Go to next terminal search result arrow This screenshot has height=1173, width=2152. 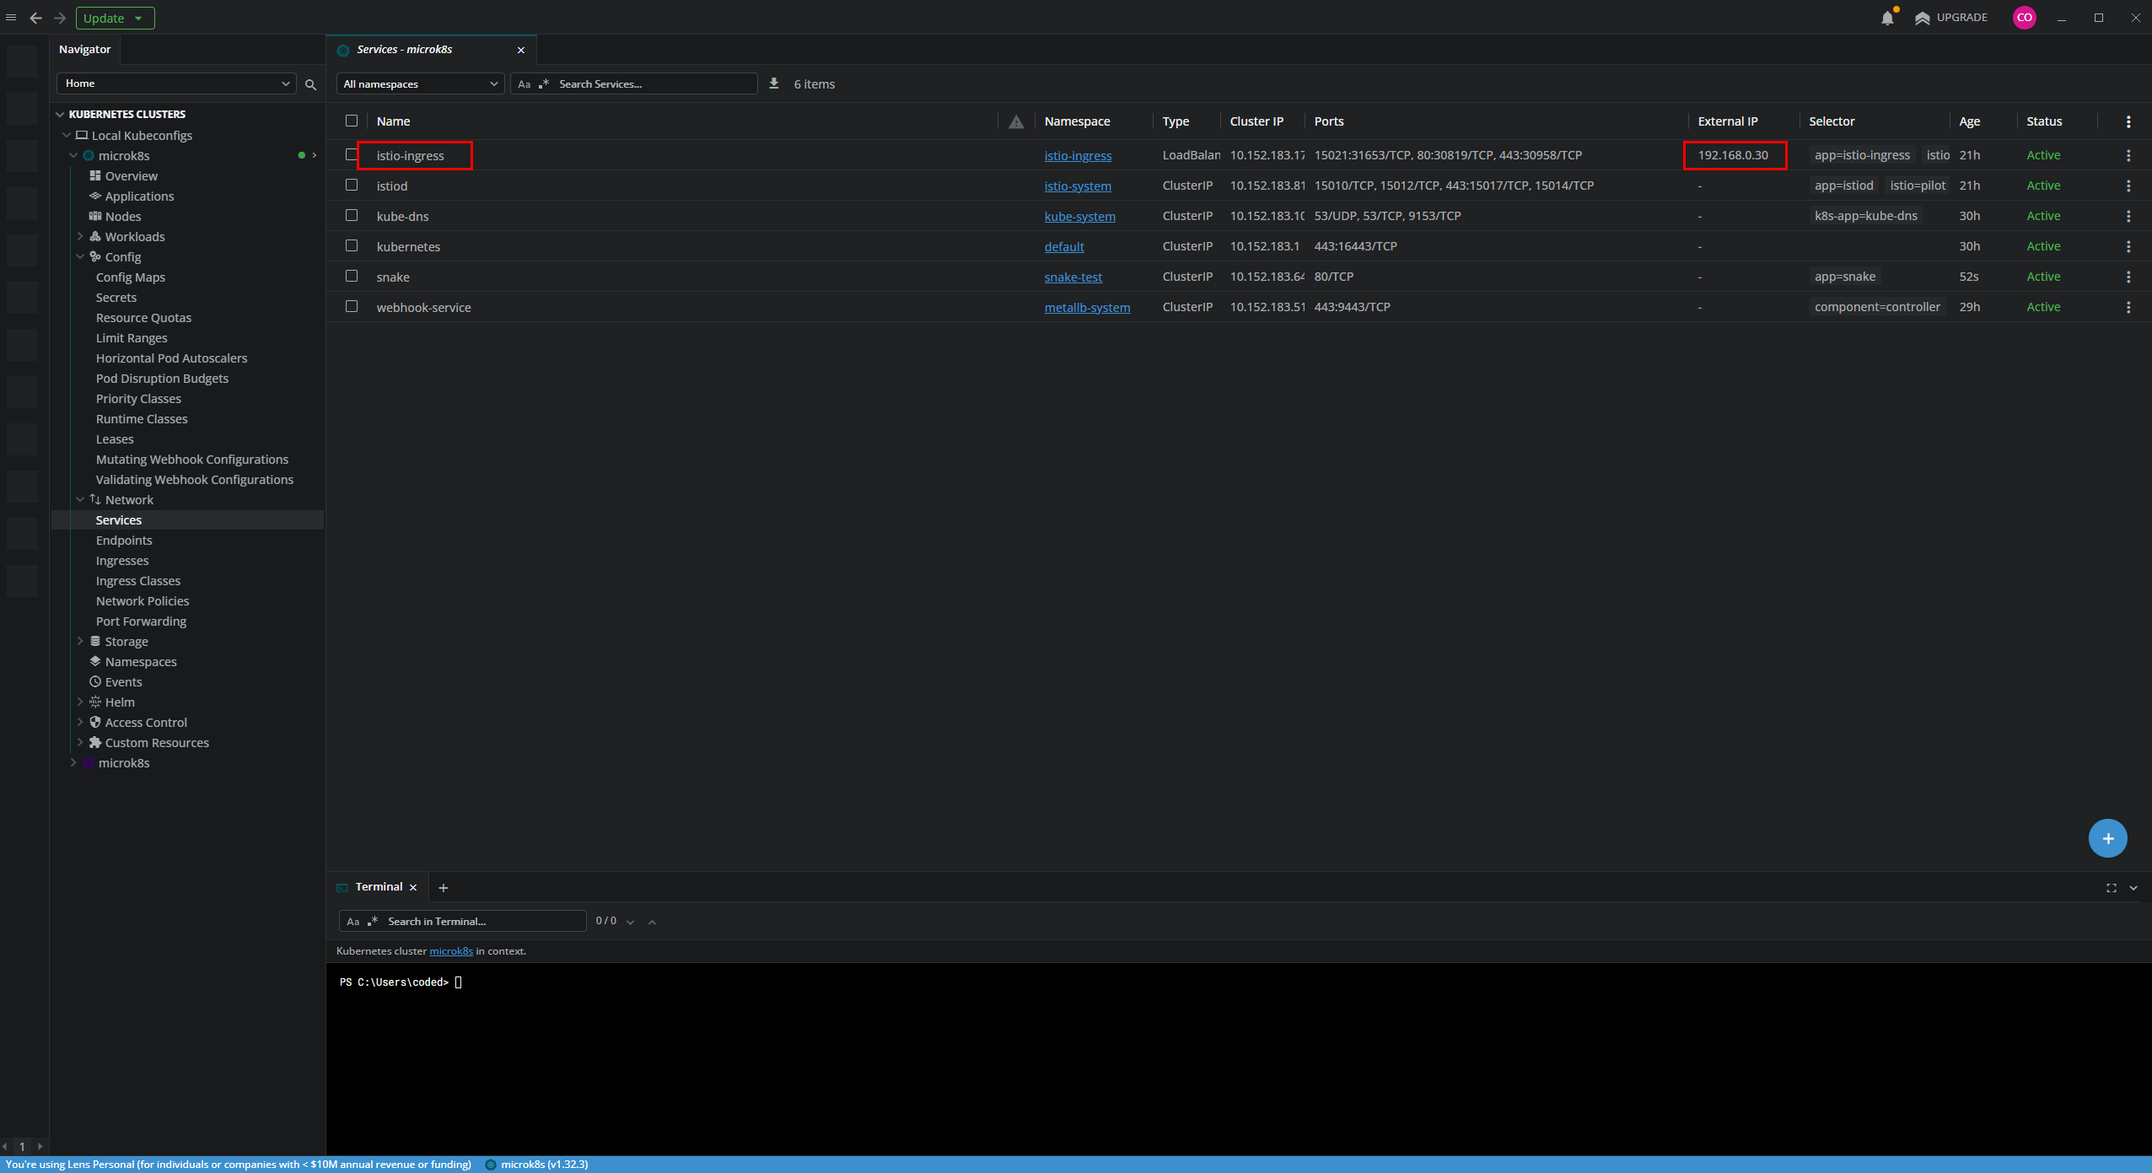630,922
